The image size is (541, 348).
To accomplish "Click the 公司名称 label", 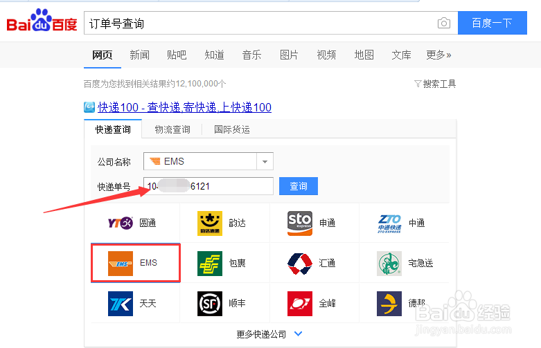I will (x=114, y=162).
